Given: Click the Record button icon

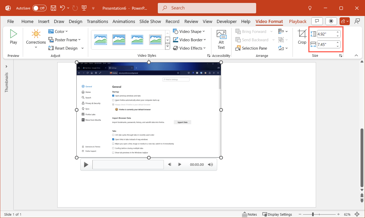Looking at the screenshot, I should pyautogui.click(x=331, y=21).
